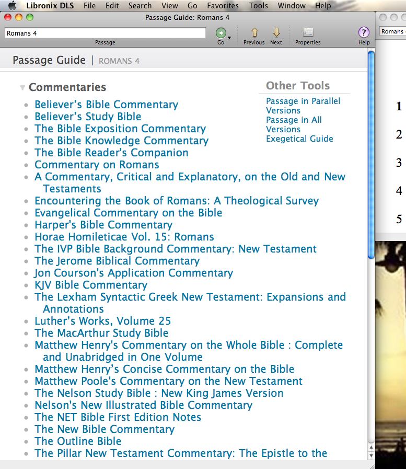Open The Jerome Biblical Commentary link
406x469 pixels.
(117, 261)
